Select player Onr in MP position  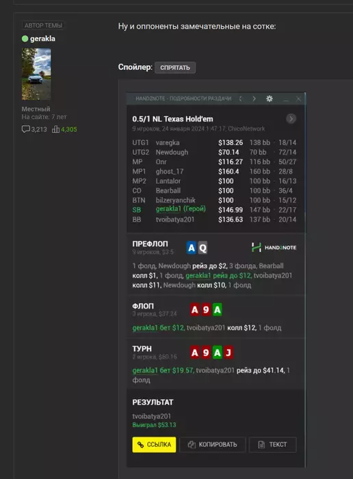[214, 162]
